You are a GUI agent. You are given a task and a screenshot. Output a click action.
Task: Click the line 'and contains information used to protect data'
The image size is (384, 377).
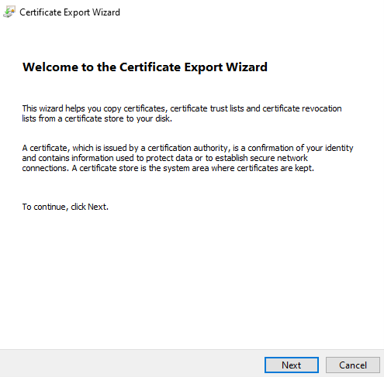click(x=164, y=158)
